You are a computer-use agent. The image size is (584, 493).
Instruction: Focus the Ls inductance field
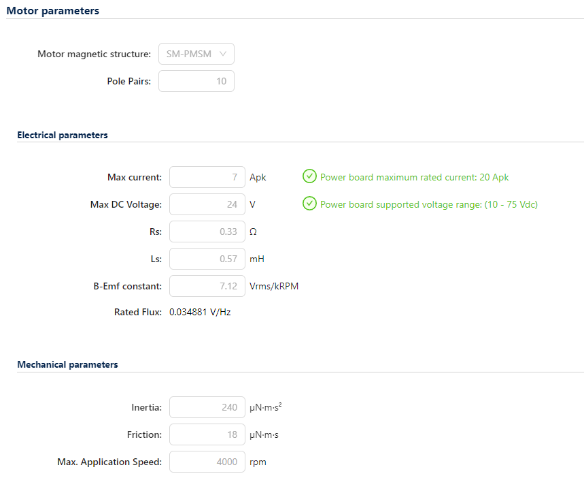207,259
